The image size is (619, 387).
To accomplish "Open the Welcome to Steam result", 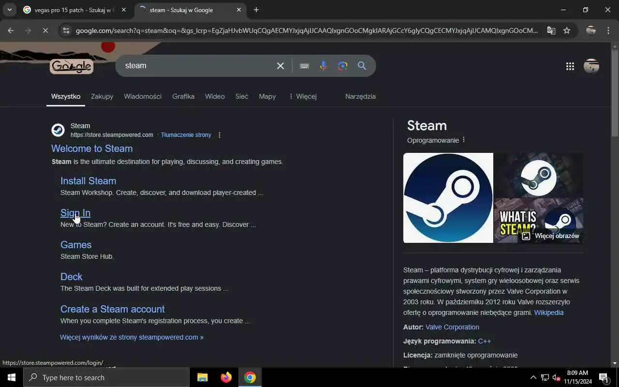I will pyautogui.click(x=92, y=149).
